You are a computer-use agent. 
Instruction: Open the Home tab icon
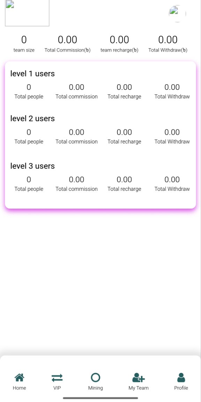[x=20, y=378]
